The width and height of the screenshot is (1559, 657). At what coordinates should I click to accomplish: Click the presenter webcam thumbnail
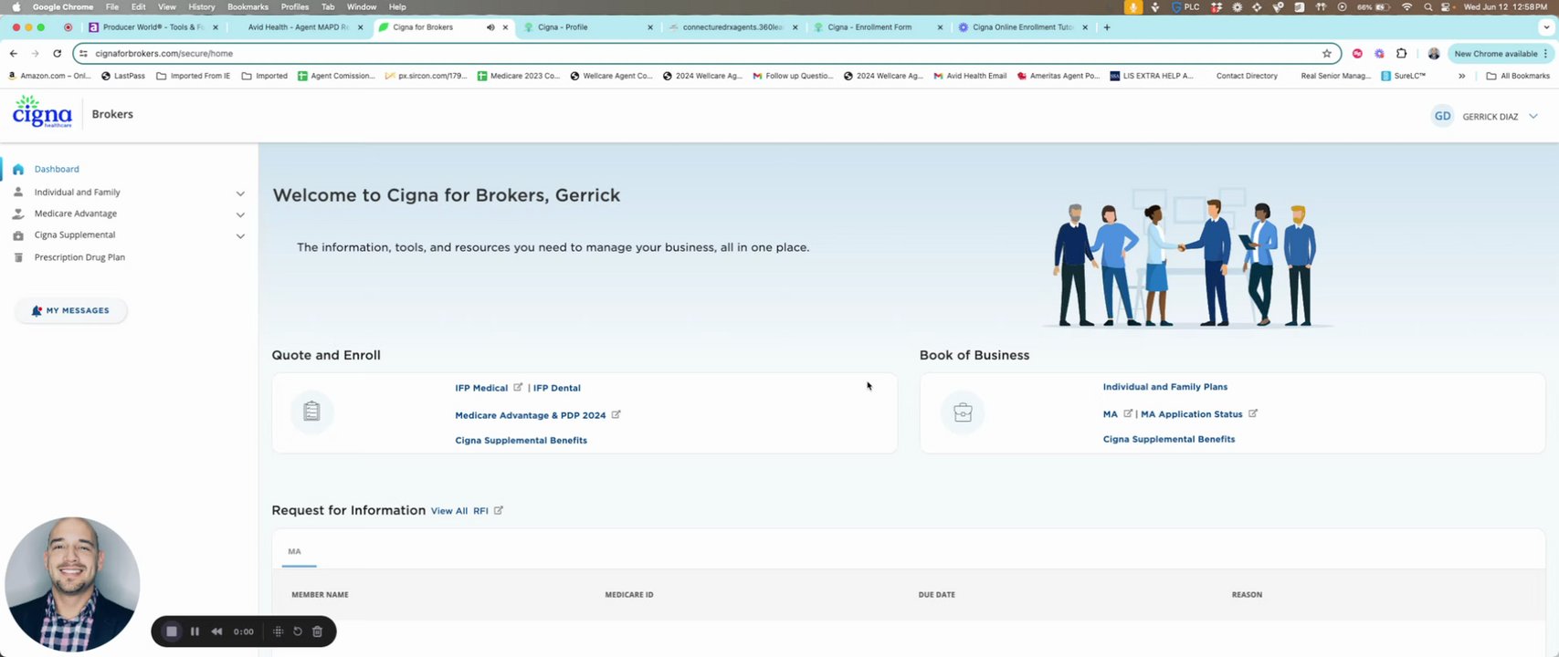(x=72, y=585)
